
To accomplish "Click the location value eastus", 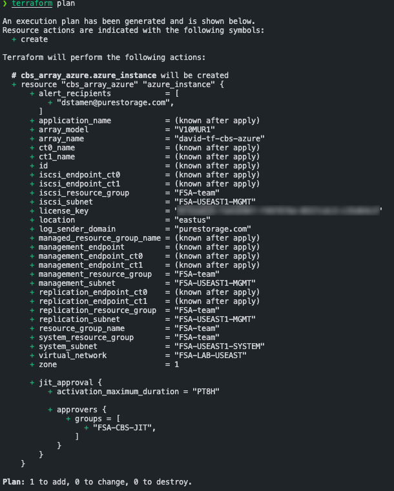I will tap(192, 220).
